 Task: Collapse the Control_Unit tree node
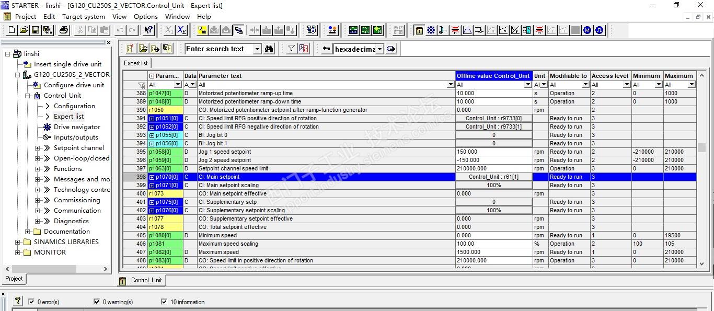tap(28, 96)
